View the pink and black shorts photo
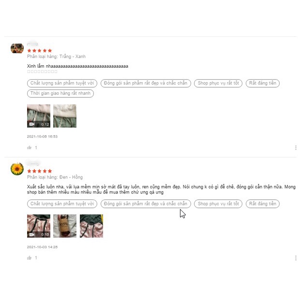 [x=91, y=226]
